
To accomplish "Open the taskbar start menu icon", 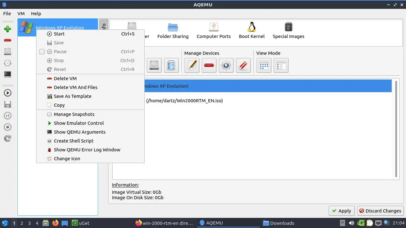I will pos(5,223).
